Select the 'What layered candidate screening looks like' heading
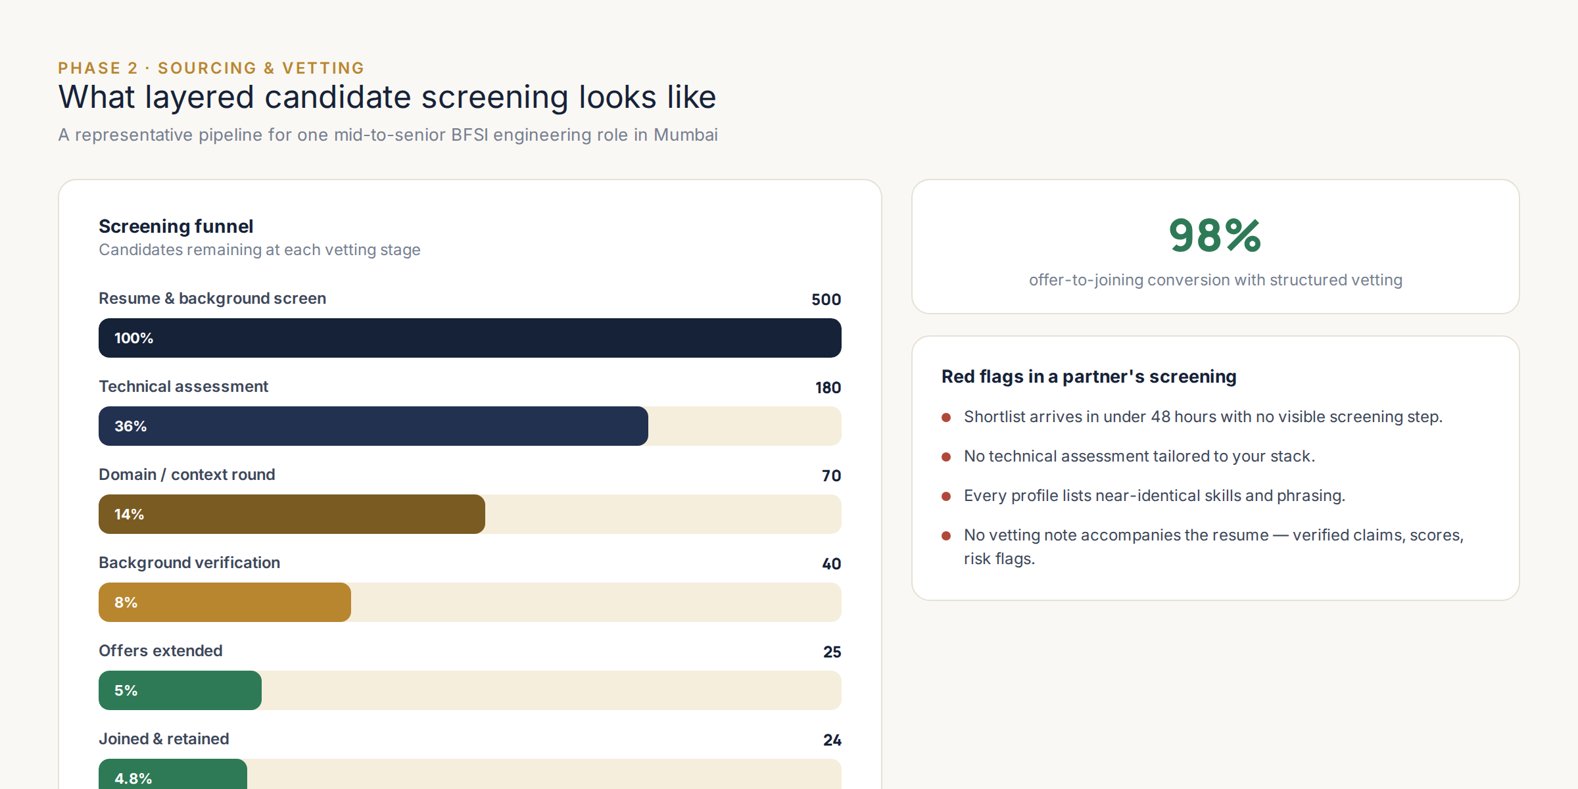This screenshot has width=1578, height=789. (x=387, y=97)
